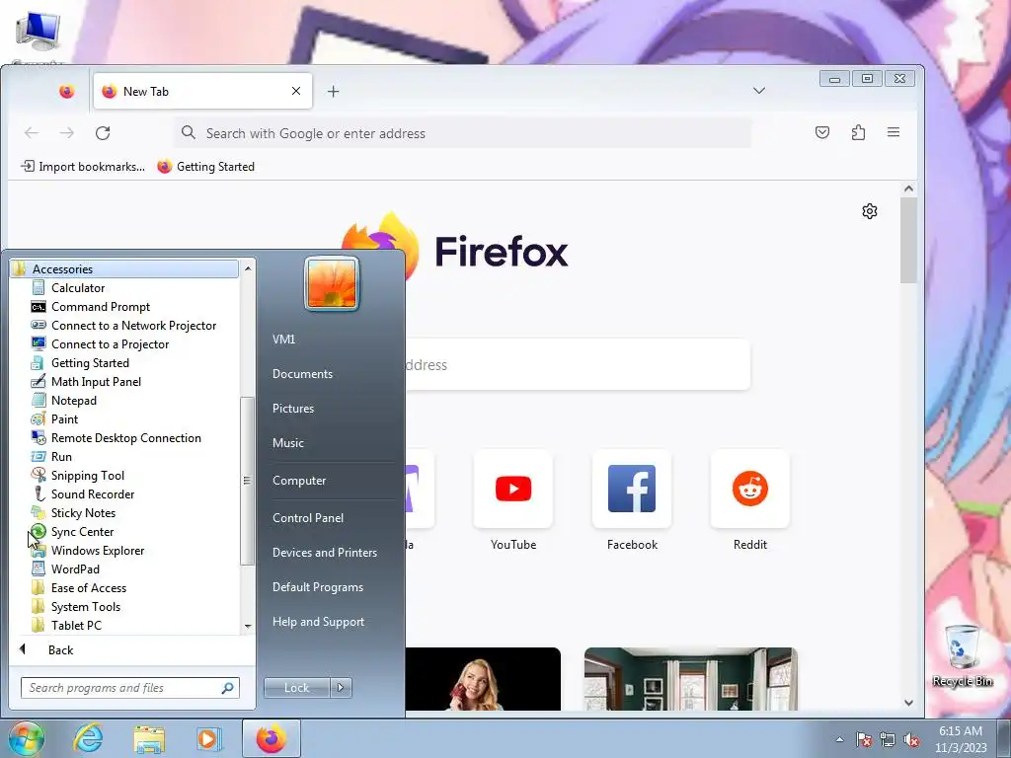Click Start menu programs scrollbar thumb
The width and height of the screenshot is (1011, 758).
click(x=246, y=481)
